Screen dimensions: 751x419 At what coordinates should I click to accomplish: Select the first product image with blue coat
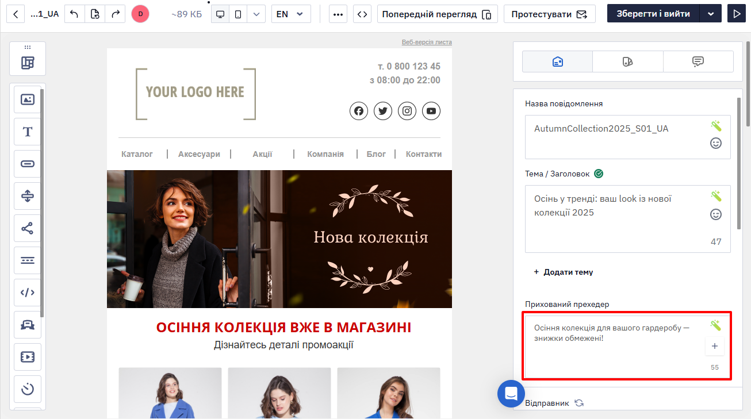click(x=170, y=393)
